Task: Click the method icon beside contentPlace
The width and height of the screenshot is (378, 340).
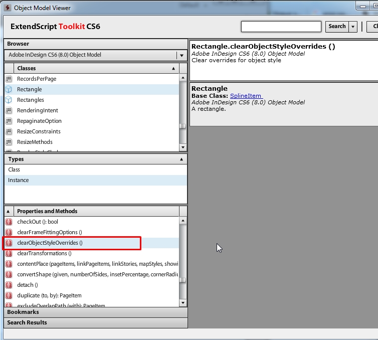Action: pyautogui.click(x=9, y=264)
